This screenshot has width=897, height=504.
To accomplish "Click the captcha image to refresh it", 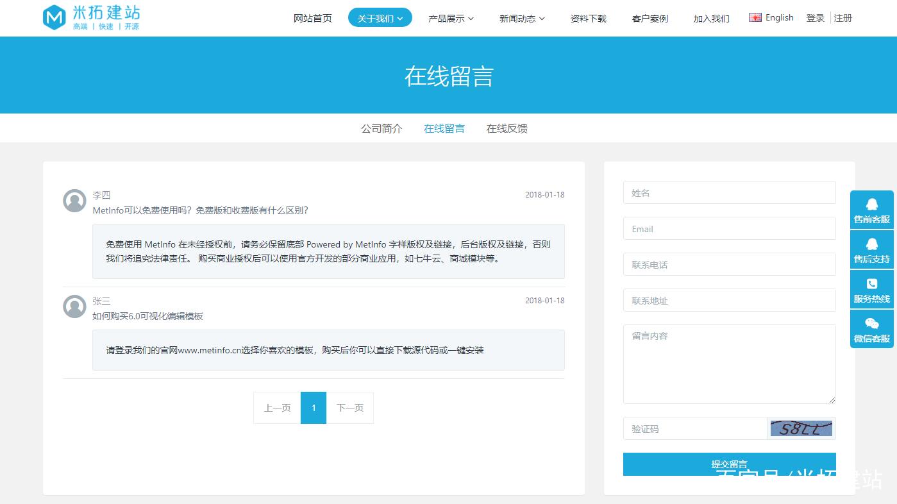I will (801, 428).
